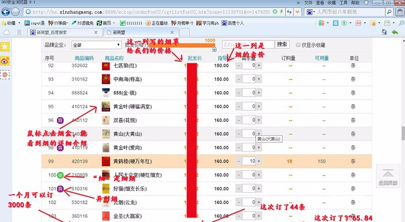This screenshot has width=405, height=222.
Task: Click thumbnail image of 黄鹤楼(硬万年红)
Action: (x=106, y=161)
